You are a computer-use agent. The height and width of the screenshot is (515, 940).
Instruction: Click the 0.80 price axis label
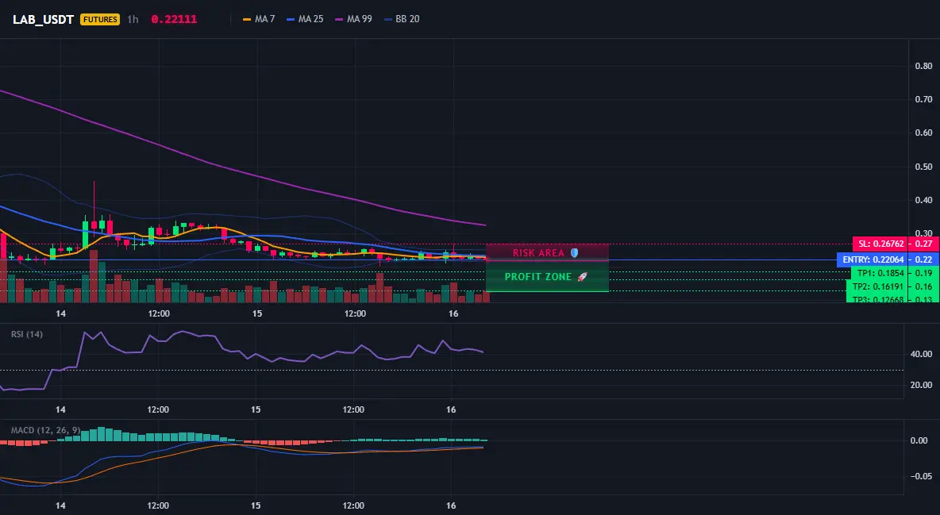pos(924,66)
